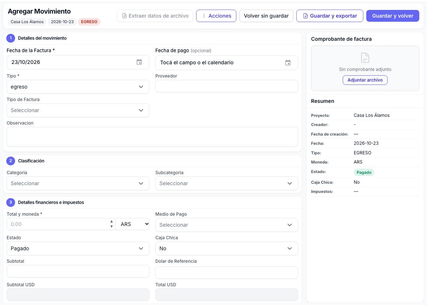Click the Casa Los Álamos value in Resumen

click(371, 115)
